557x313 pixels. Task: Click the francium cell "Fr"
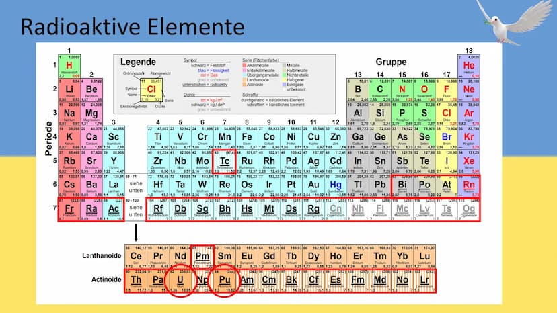click(x=69, y=210)
